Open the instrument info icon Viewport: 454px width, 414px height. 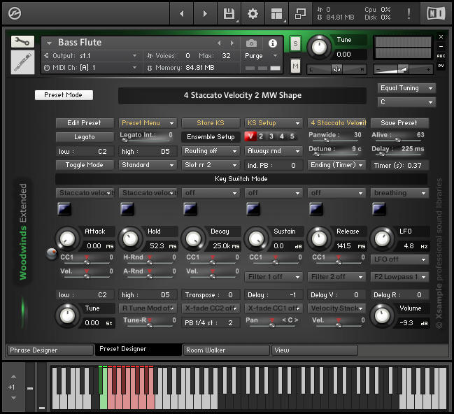(272, 43)
